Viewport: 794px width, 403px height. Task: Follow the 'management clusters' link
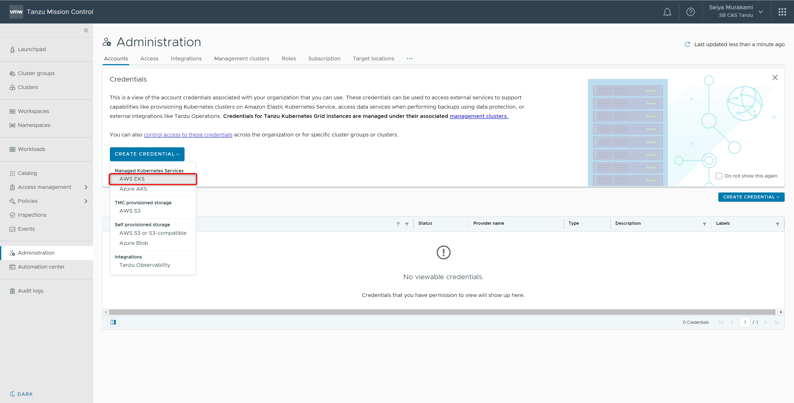[479, 116]
